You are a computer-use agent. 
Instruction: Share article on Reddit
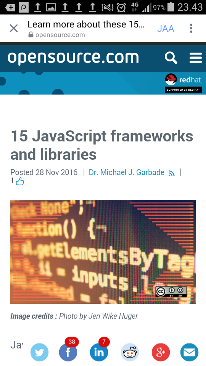tap(130, 352)
